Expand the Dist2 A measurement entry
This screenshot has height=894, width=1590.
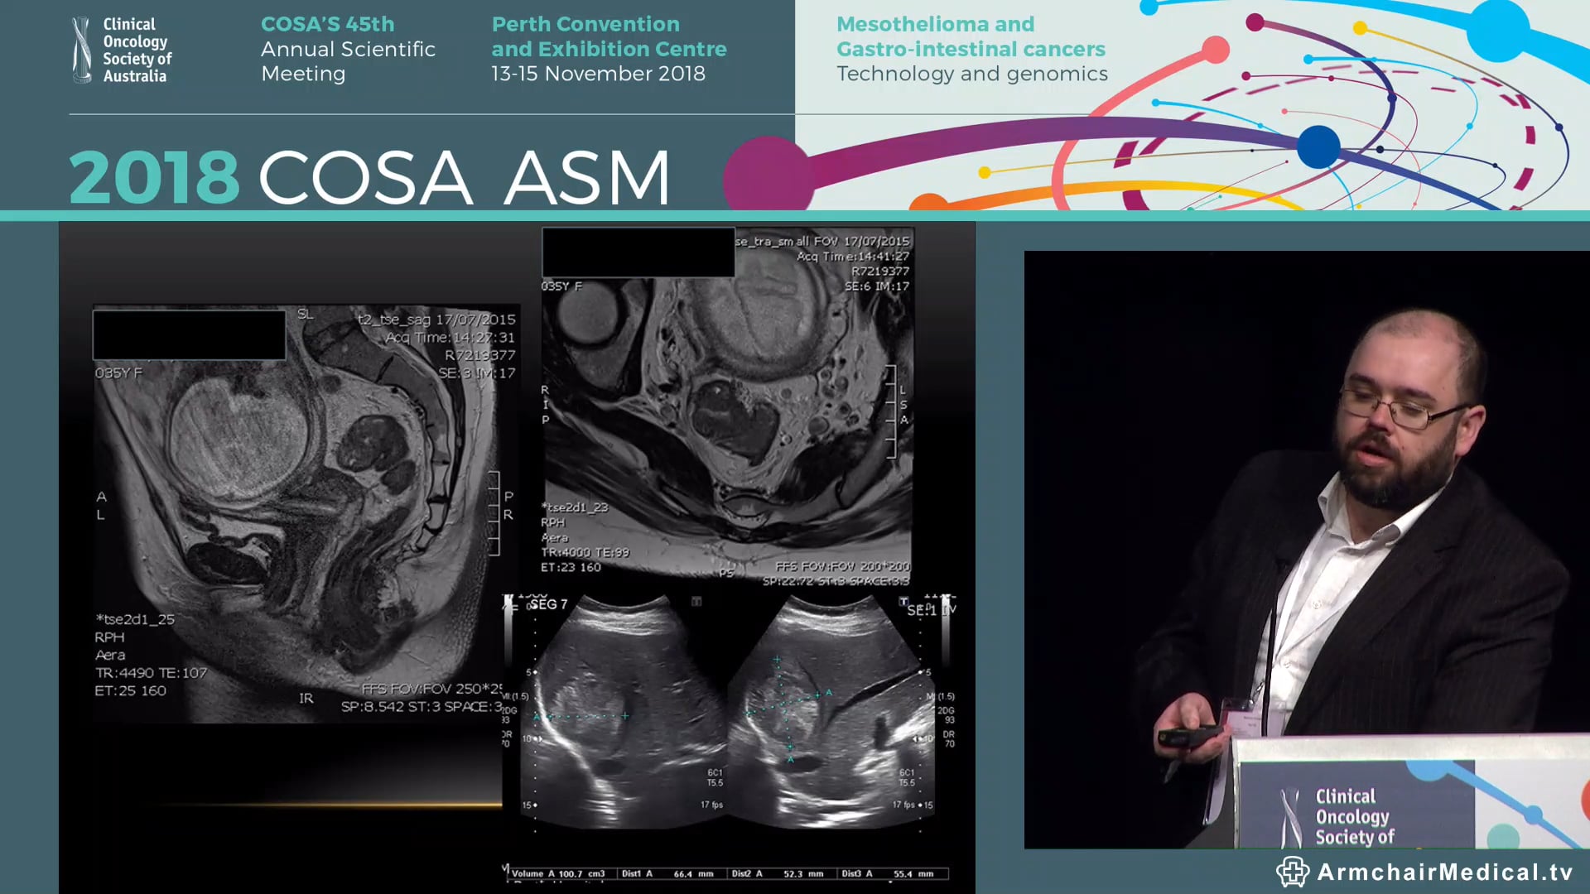point(783,874)
